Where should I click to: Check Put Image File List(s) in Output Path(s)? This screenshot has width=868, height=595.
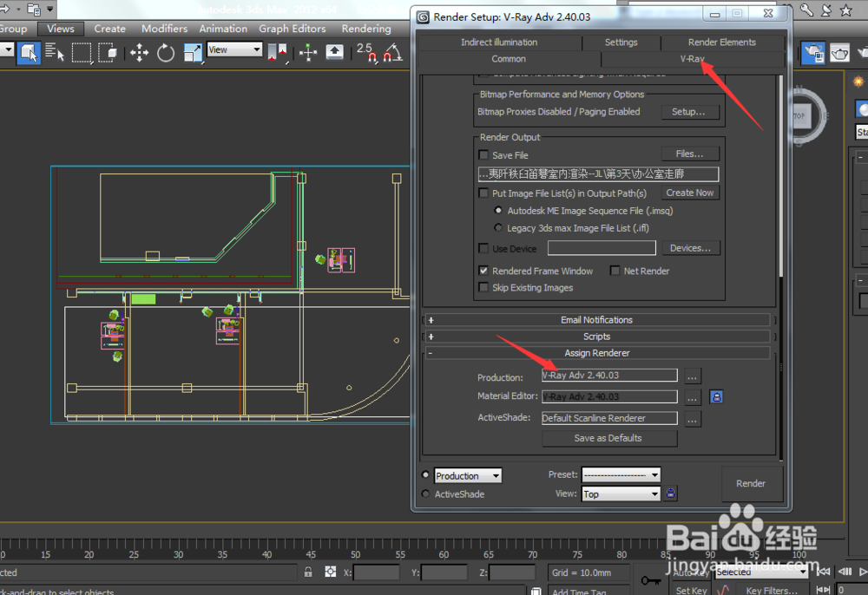(x=483, y=193)
